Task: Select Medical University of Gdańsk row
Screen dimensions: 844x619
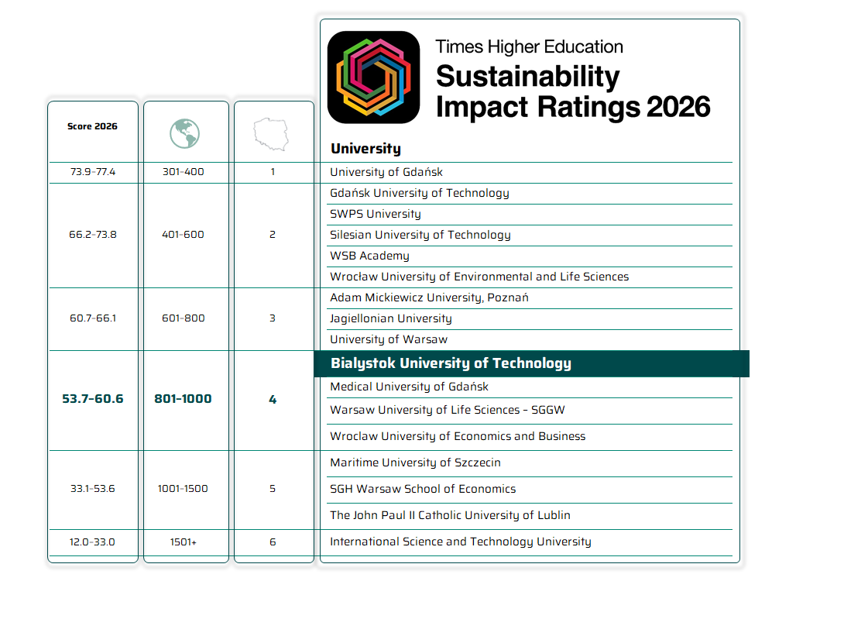Action: (530, 387)
